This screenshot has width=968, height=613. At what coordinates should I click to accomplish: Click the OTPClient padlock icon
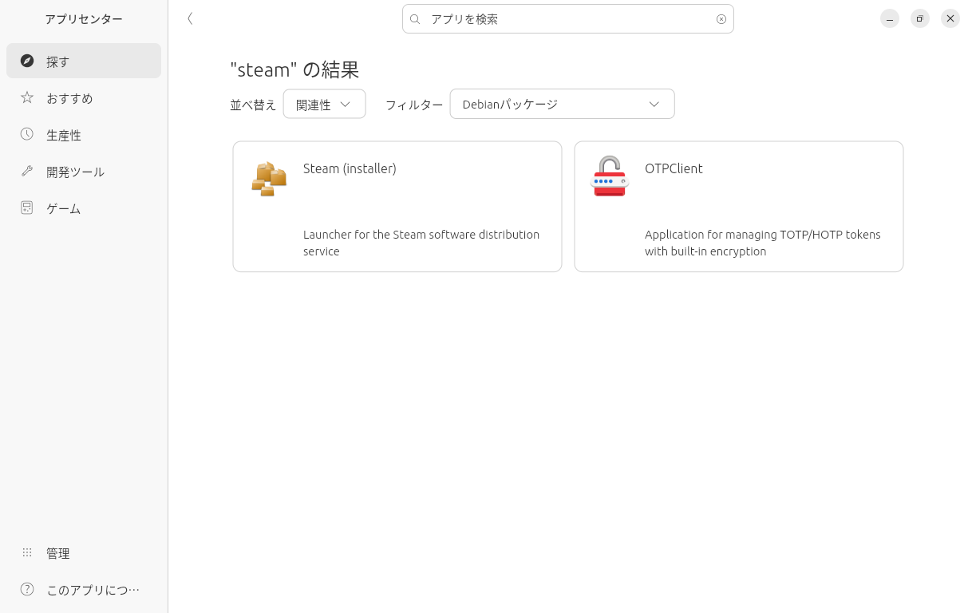(610, 176)
